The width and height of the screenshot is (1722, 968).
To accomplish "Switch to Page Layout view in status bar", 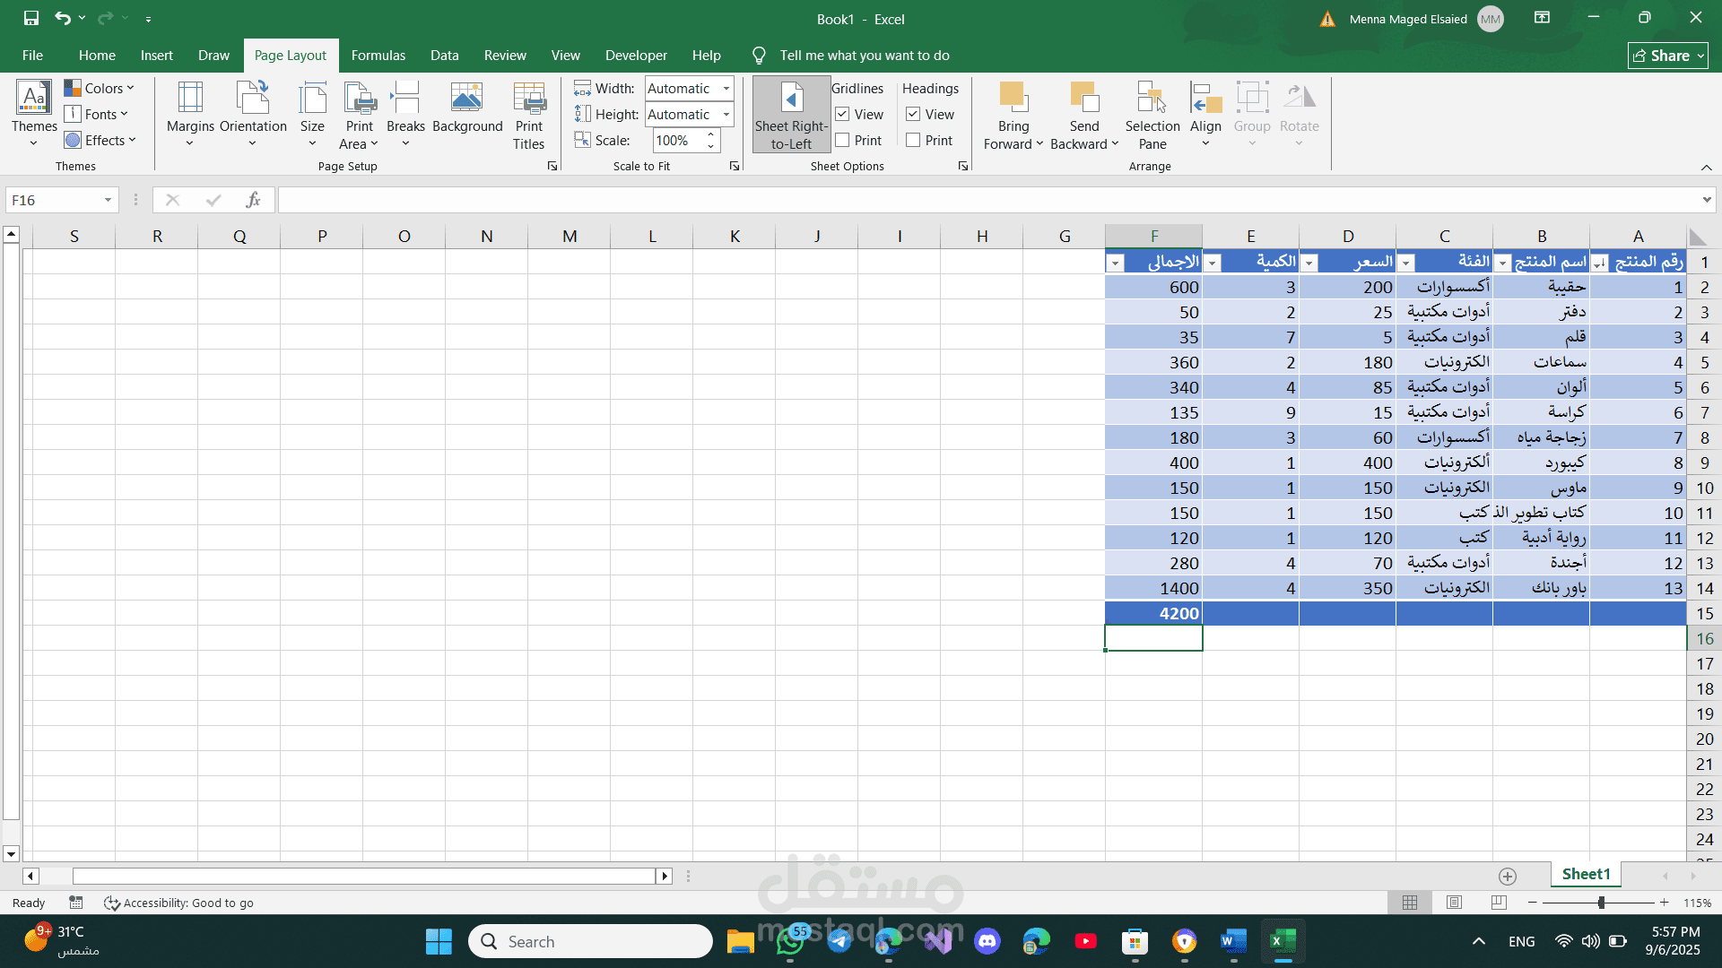I will tap(1455, 903).
